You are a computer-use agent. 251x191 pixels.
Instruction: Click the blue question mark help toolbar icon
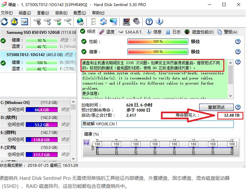[x=149, y=21]
